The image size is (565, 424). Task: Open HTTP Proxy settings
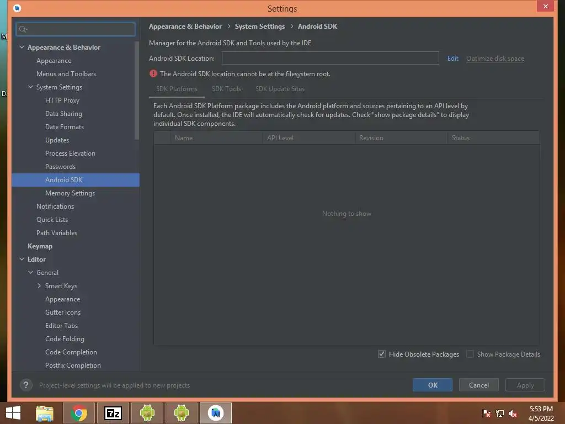[x=62, y=100]
